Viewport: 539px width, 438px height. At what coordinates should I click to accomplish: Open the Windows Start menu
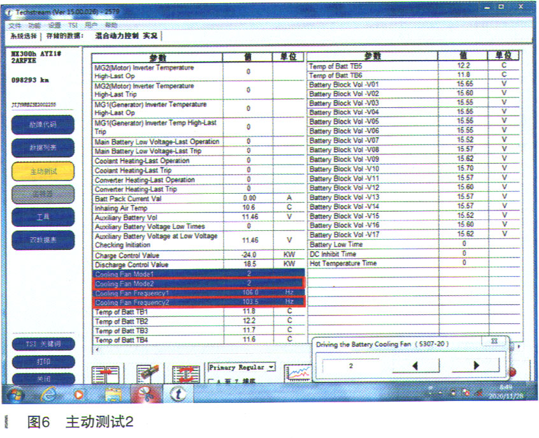coord(15,395)
